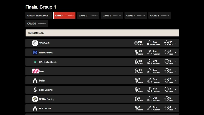The image size is (204, 115).
Task: Expand the SYSTEM e-Sports row chevron
Action: [x=176, y=62]
